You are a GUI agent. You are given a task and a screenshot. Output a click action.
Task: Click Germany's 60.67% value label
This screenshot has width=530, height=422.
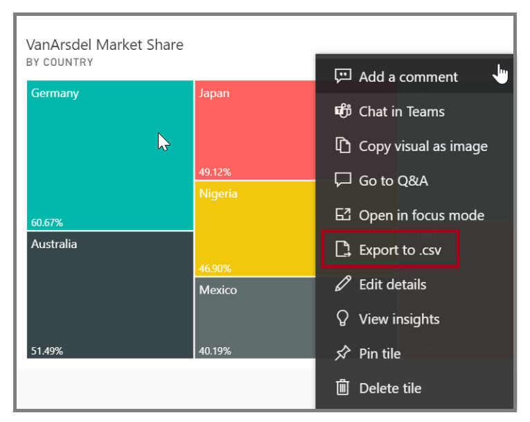click(47, 222)
